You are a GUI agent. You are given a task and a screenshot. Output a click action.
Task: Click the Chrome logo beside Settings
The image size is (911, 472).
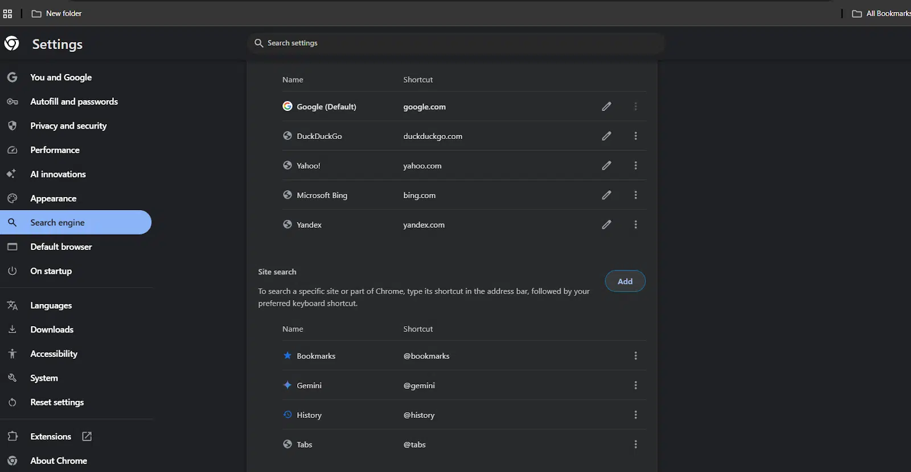click(11, 43)
